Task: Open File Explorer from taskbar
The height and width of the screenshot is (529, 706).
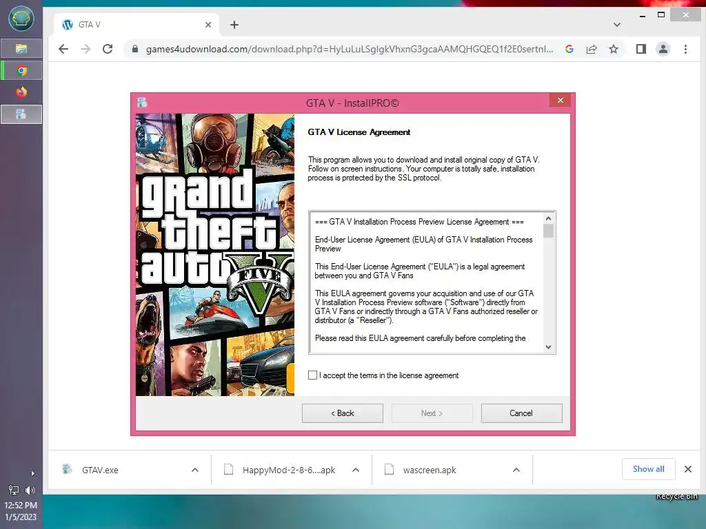Action: 21,49
